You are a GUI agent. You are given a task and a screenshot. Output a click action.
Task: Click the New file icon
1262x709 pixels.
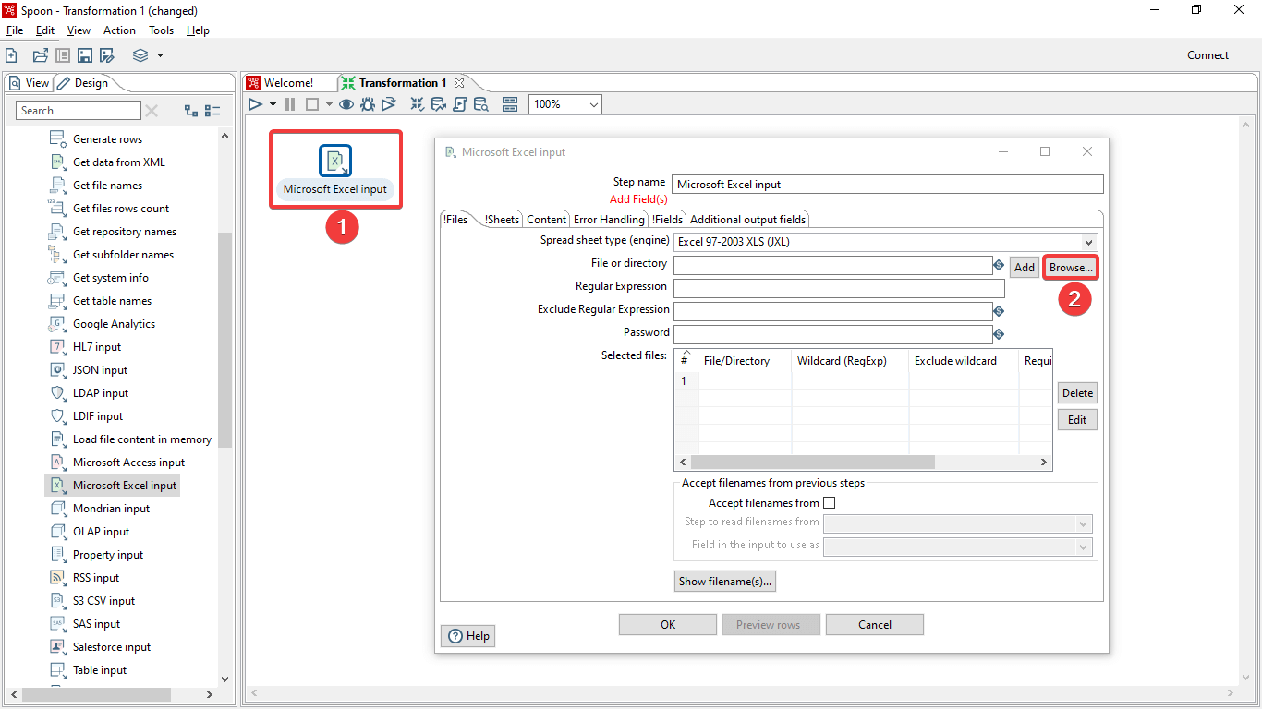click(11, 55)
